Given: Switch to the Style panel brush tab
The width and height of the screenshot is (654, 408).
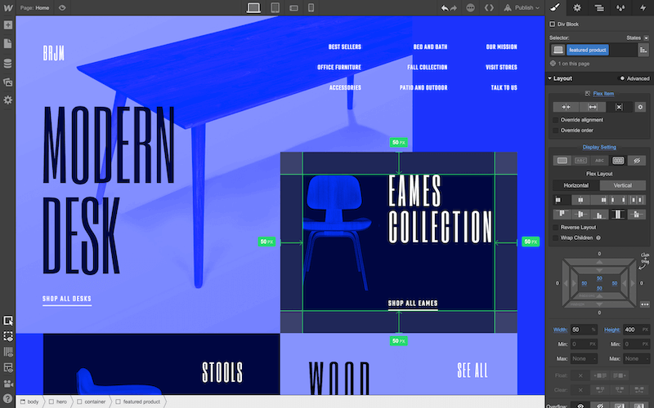Looking at the screenshot, I should 555,7.
